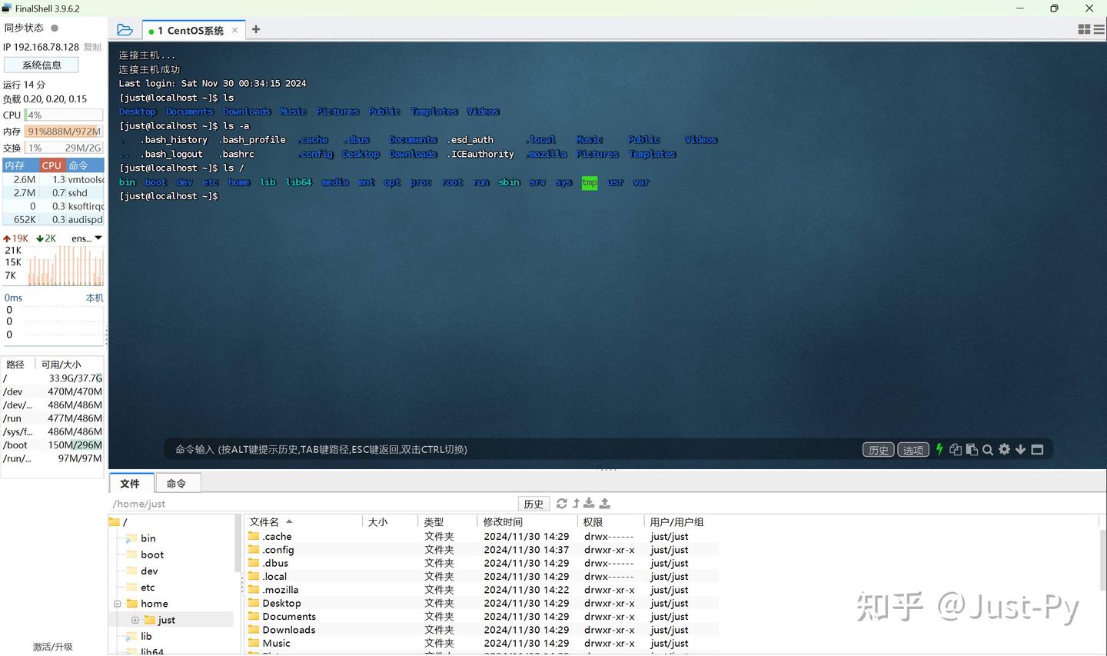Select the .mozilla folder row

(482, 589)
